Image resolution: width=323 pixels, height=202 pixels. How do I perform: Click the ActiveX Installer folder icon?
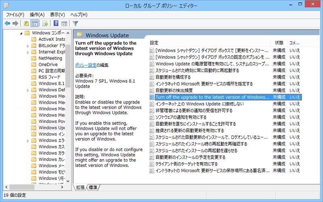pyautogui.click(x=34, y=39)
